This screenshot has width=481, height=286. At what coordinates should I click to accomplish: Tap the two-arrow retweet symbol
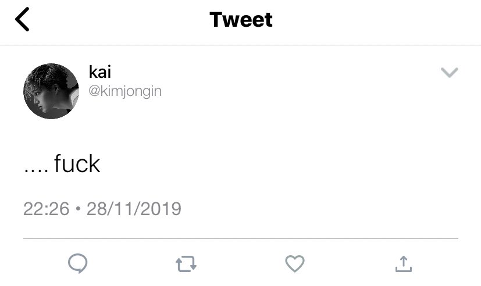186,264
